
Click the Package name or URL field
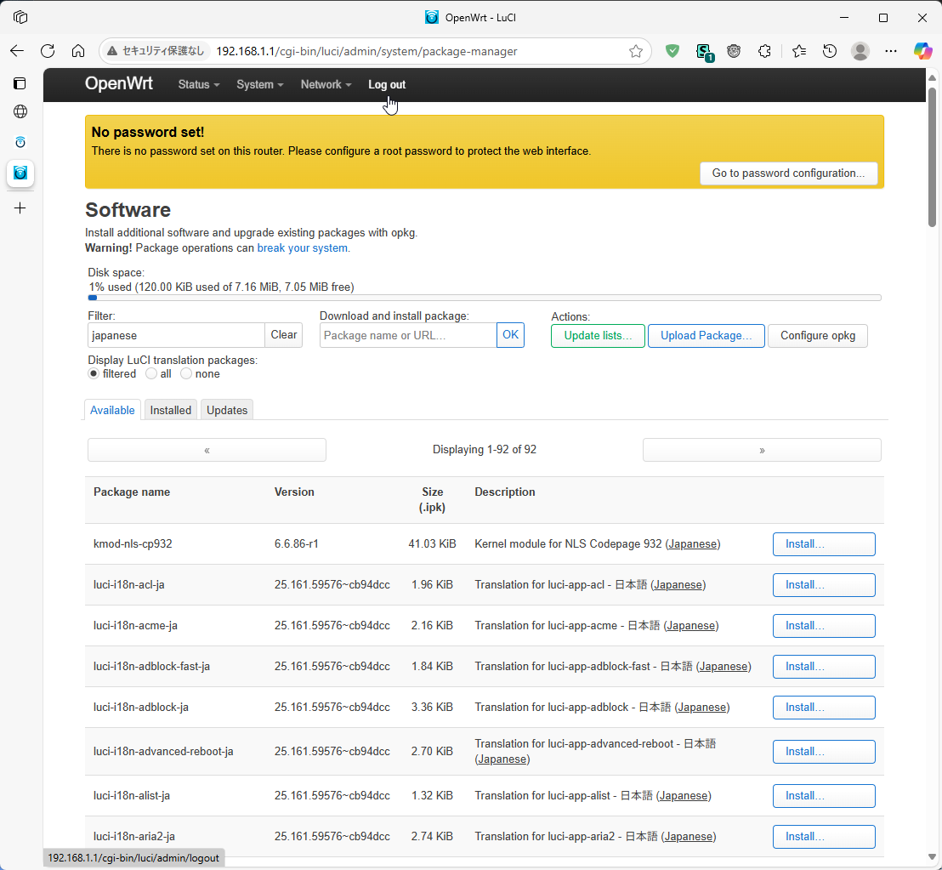408,335
